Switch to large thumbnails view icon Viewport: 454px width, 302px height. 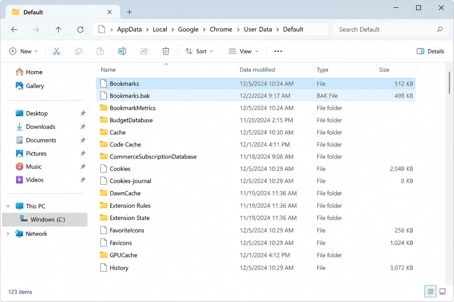click(x=442, y=292)
